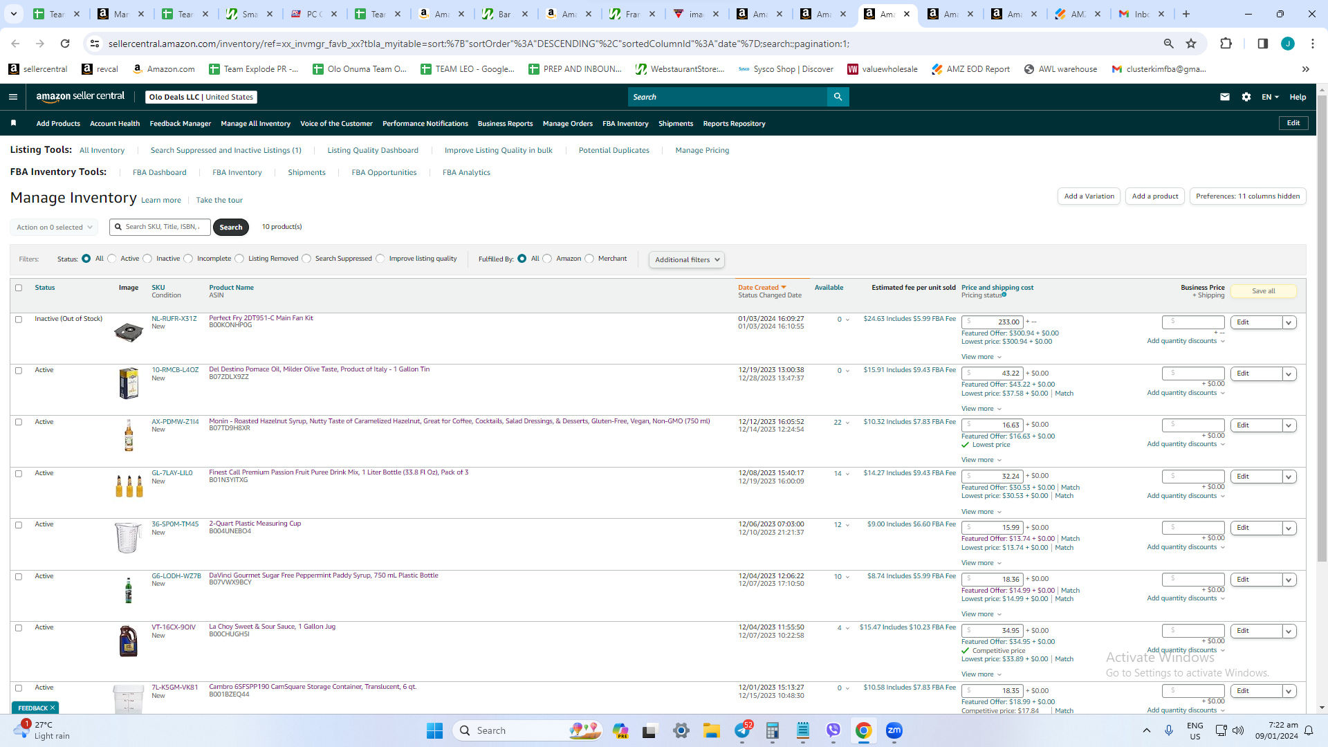Viewport: 1328px width, 747px height.
Task: Open the Chrome profile avatar
Action: (1288, 44)
